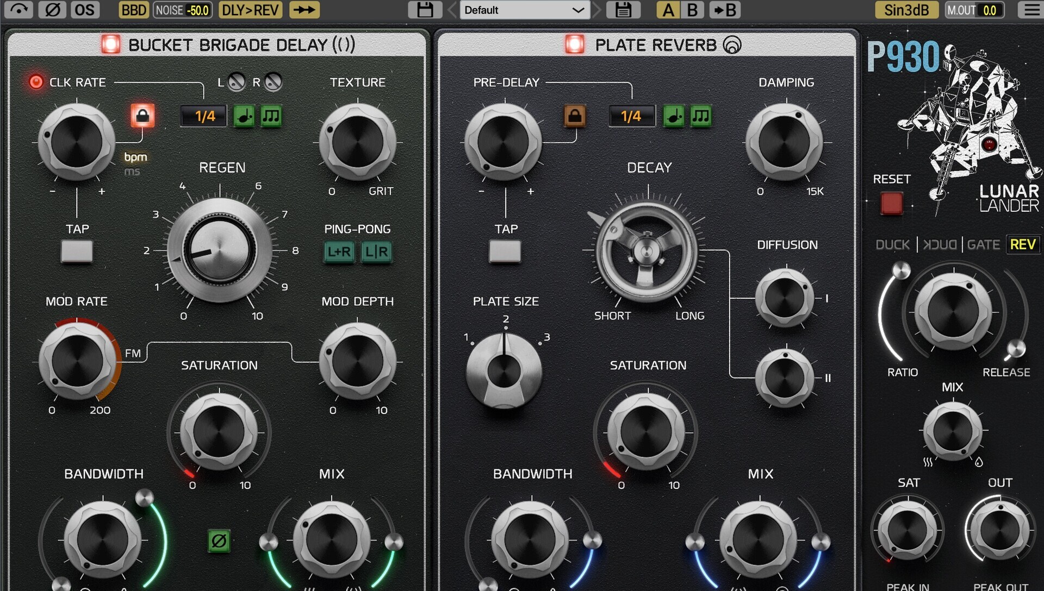The width and height of the screenshot is (1044, 591).
Task: Click the R channel link icon
Action: click(x=273, y=82)
